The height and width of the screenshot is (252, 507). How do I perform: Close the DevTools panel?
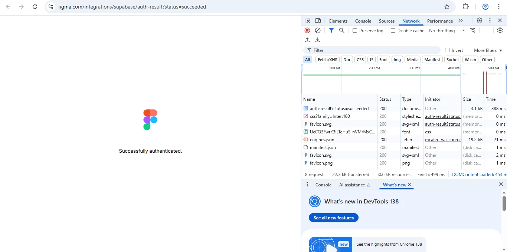click(x=500, y=21)
